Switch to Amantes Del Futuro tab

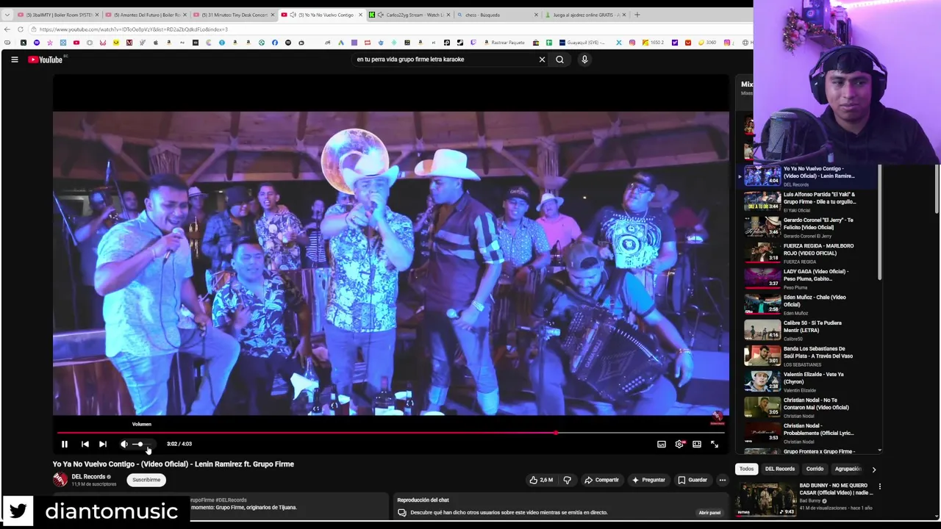[146, 15]
